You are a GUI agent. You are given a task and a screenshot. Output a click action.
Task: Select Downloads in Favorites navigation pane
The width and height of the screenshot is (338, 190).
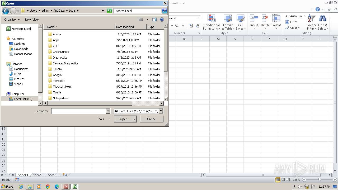click(21, 49)
